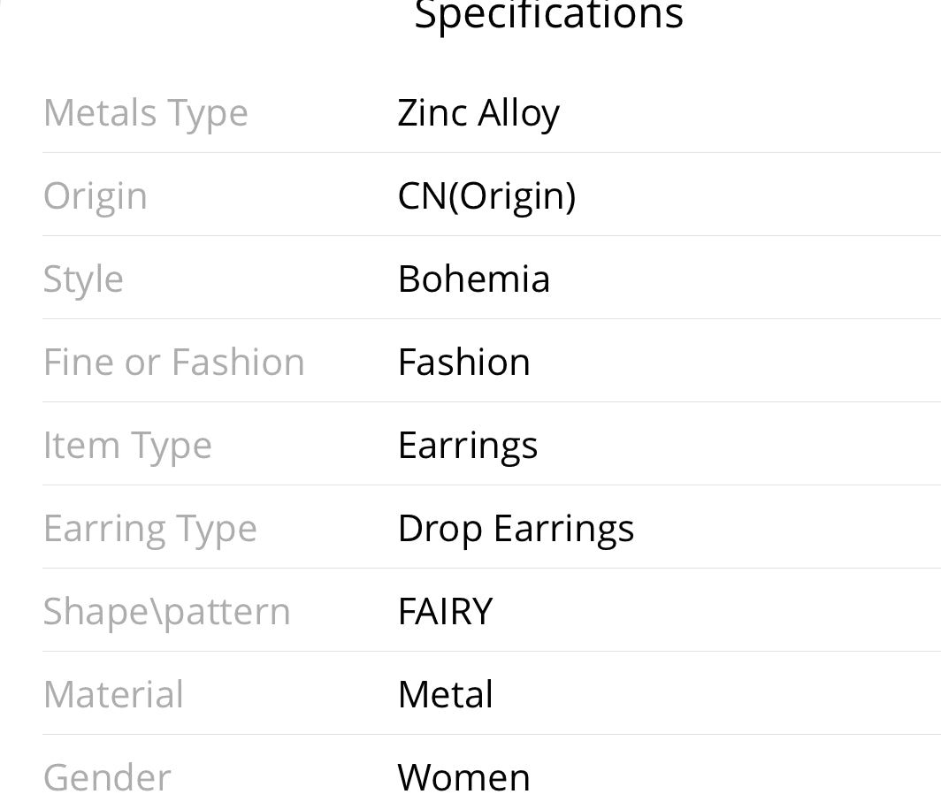Select the Earring Type label
The image size is (941, 802).
[150, 529]
